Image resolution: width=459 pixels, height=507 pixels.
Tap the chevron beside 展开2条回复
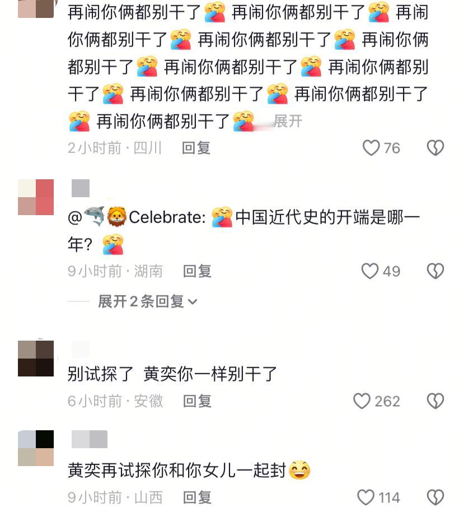(x=193, y=301)
